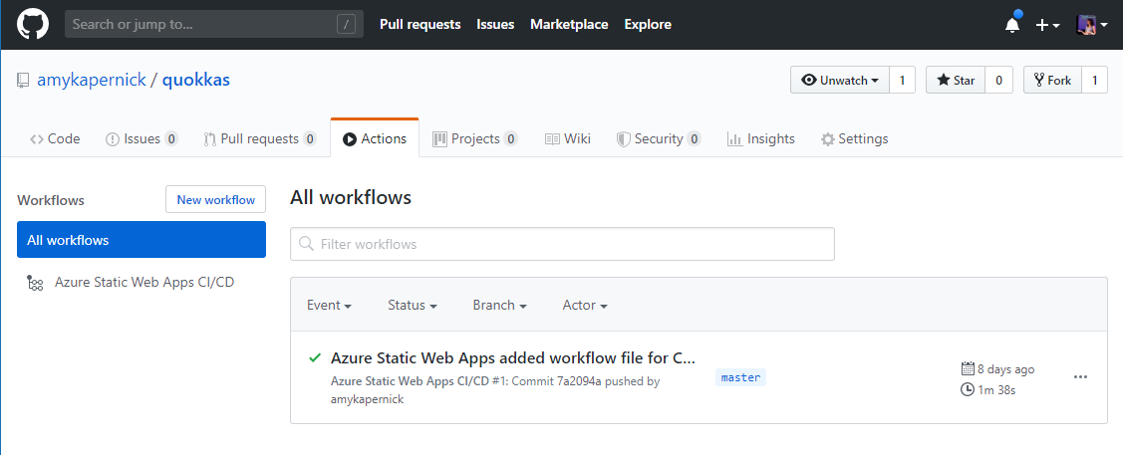Fork the quokkas repository
Viewport: 1123px width, 455px height.
(1052, 81)
